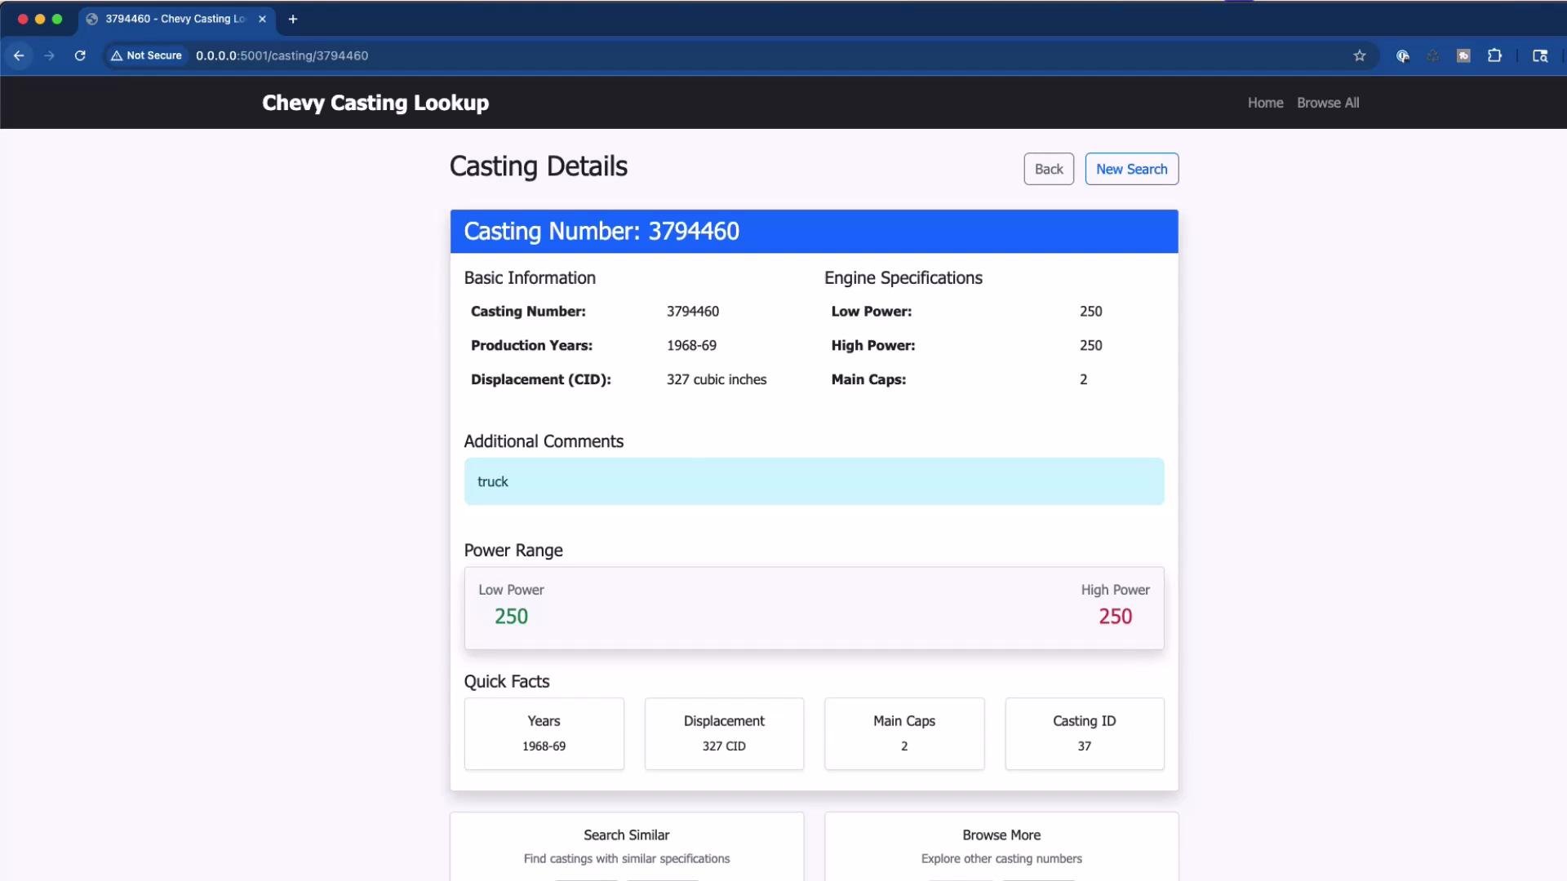This screenshot has width=1567, height=881.
Task: Close the 3794460 Chevy Casting tab
Action: 262,19
